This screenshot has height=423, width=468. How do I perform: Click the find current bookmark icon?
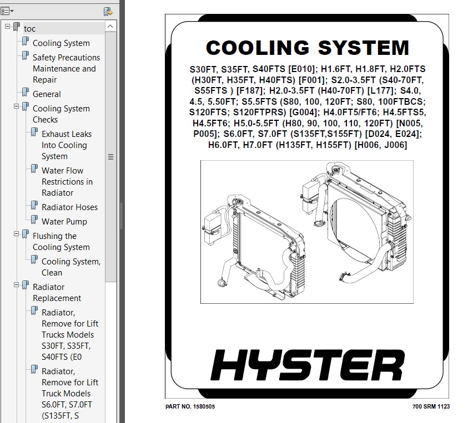click(108, 12)
